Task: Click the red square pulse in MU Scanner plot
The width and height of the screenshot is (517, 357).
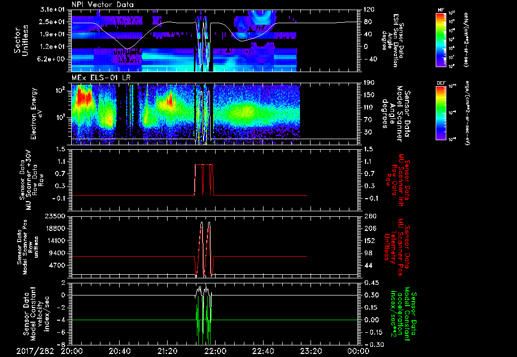Action: tap(204, 180)
